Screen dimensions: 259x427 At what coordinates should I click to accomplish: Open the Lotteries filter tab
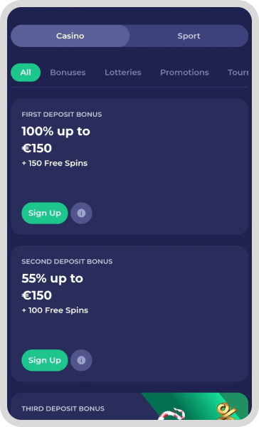pyautogui.click(x=123, y=73)
